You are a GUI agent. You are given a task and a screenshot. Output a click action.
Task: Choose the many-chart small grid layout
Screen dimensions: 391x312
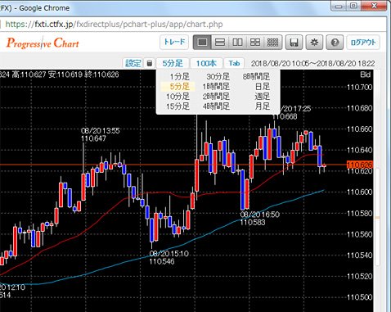point(272,43)
